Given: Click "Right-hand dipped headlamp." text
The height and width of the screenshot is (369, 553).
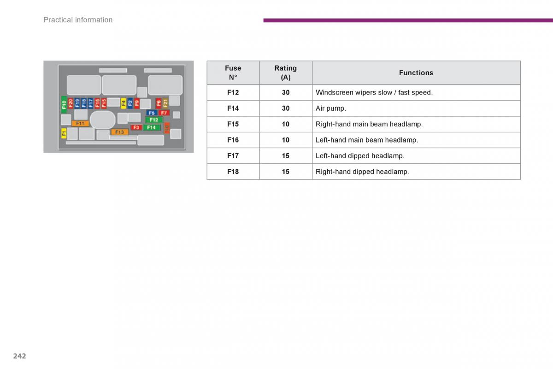Looking at the screenshot, I should tap(362, 172).
